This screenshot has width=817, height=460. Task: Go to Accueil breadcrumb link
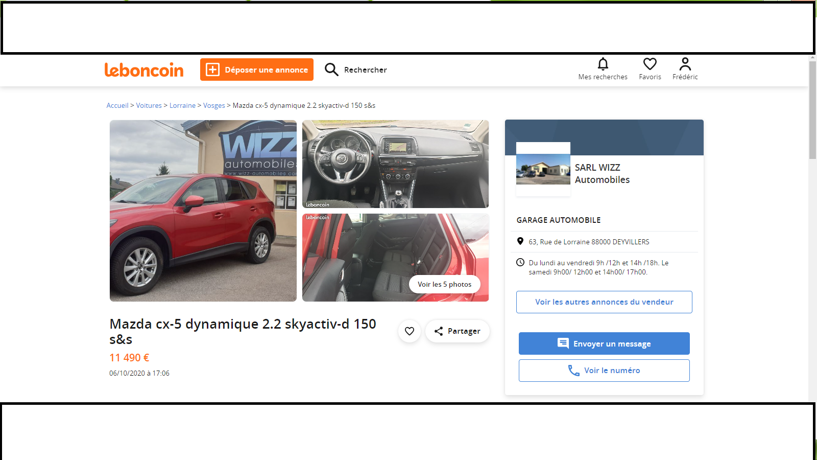117,106
